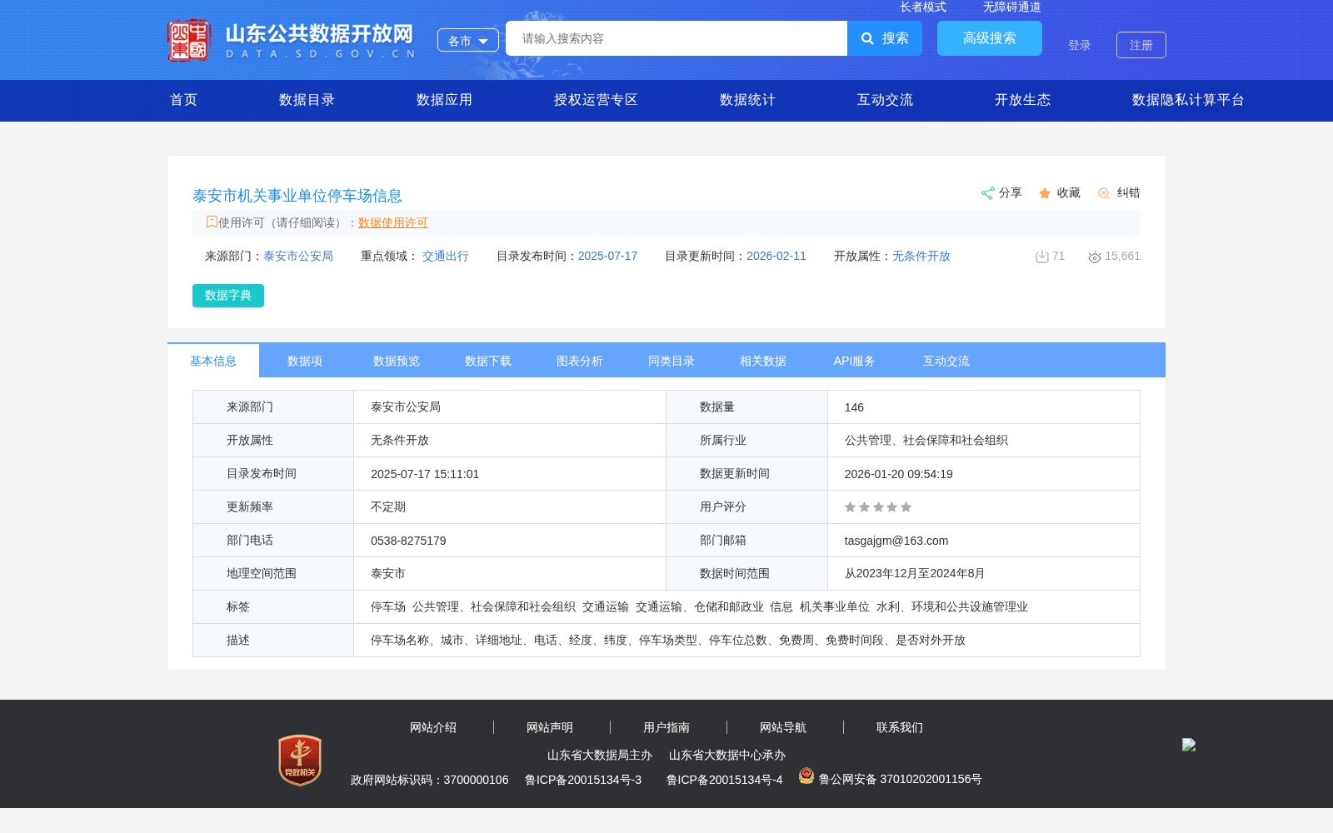Open the 数据应用 menu
This screenshot has height=833, width=1333.
click(x=445, y=100)
